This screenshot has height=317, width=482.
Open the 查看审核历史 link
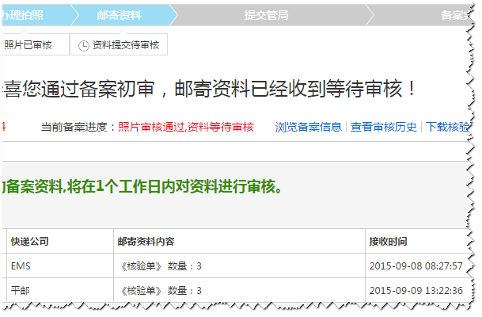point(384,127)
